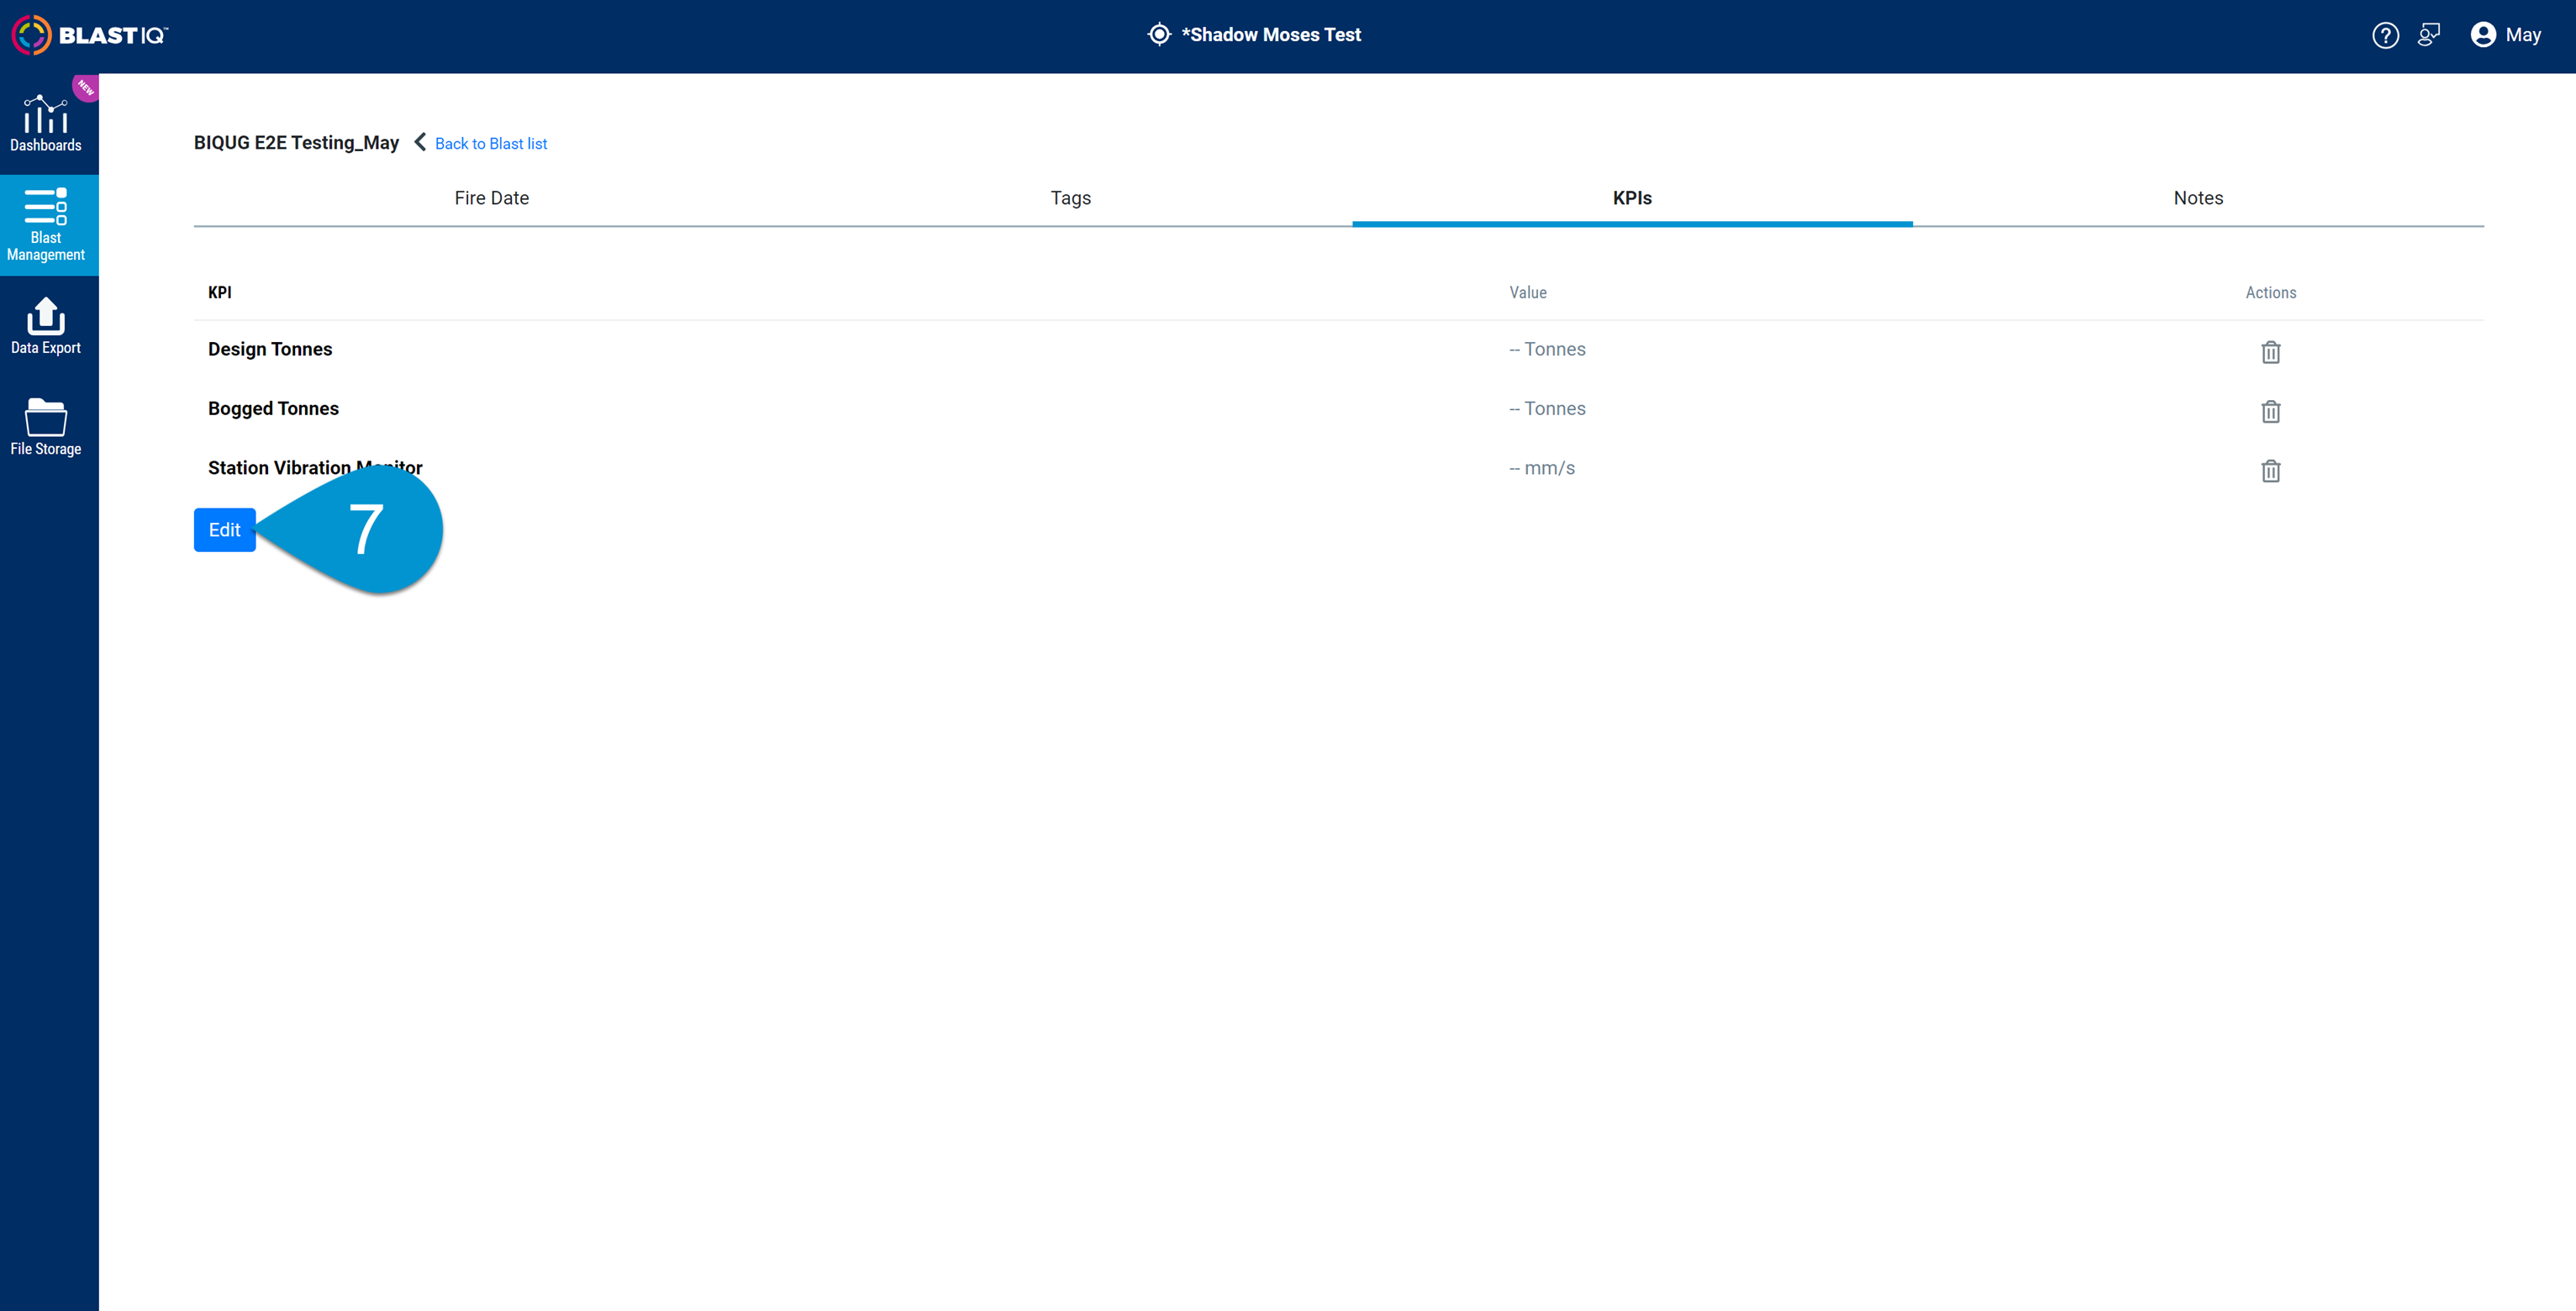Open the Data Export sidebar icon
Screen dimensions: 2576x1311
point(46,327)
